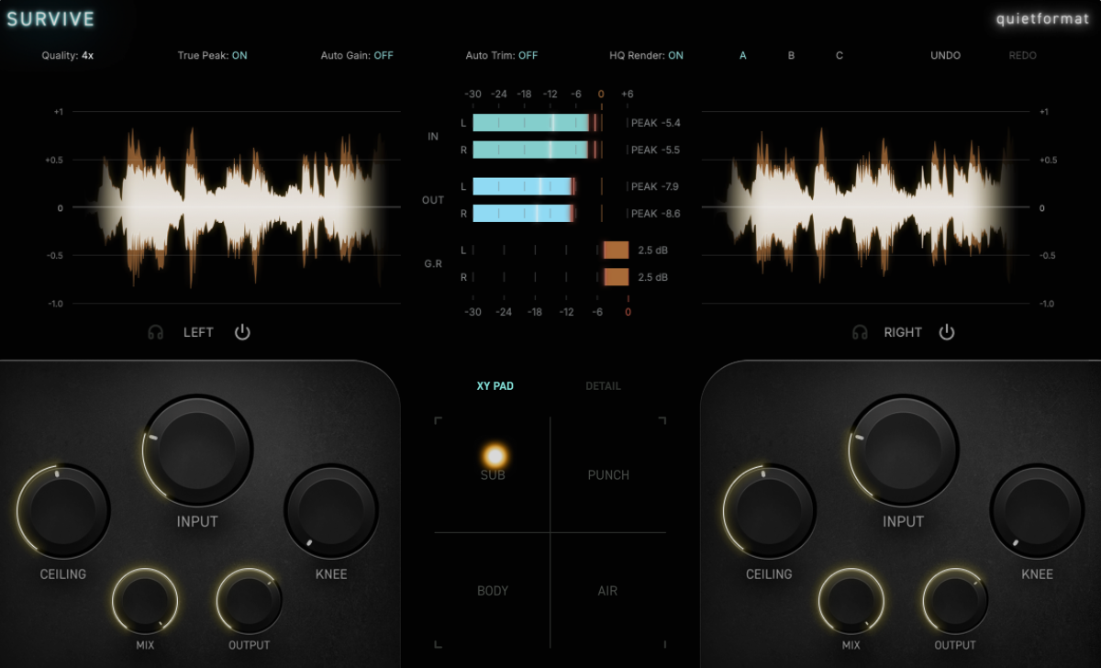
Task: Click the OUT right level meter bar
Action: [x=525, y=214]
